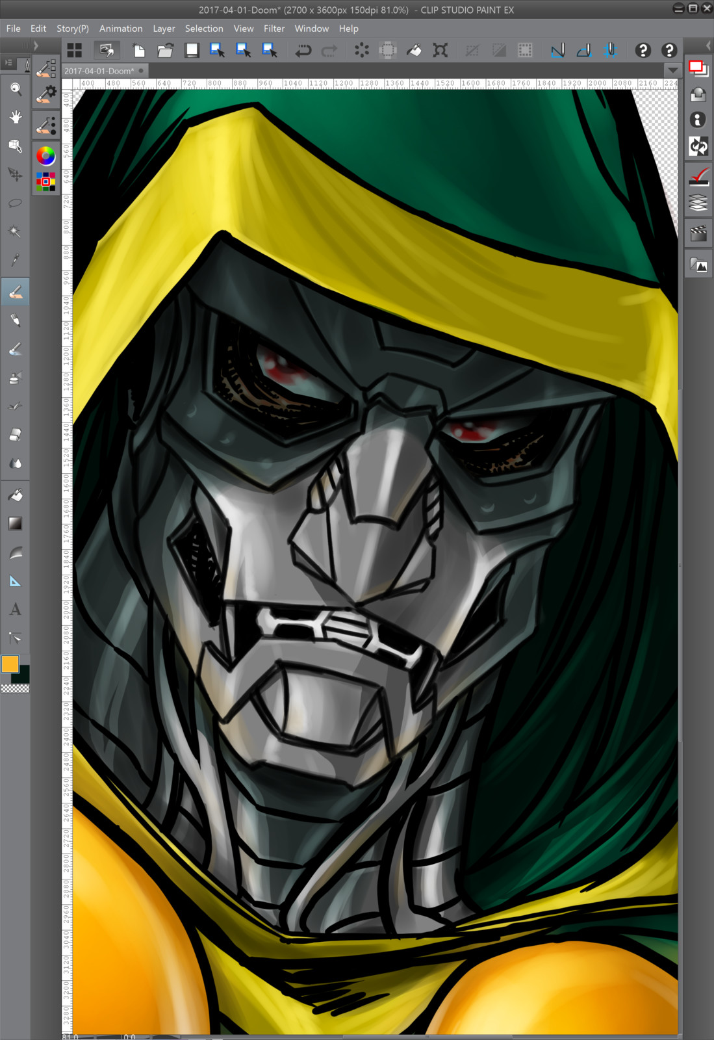Fill selection with paint bucket toolbar icon

414,50
